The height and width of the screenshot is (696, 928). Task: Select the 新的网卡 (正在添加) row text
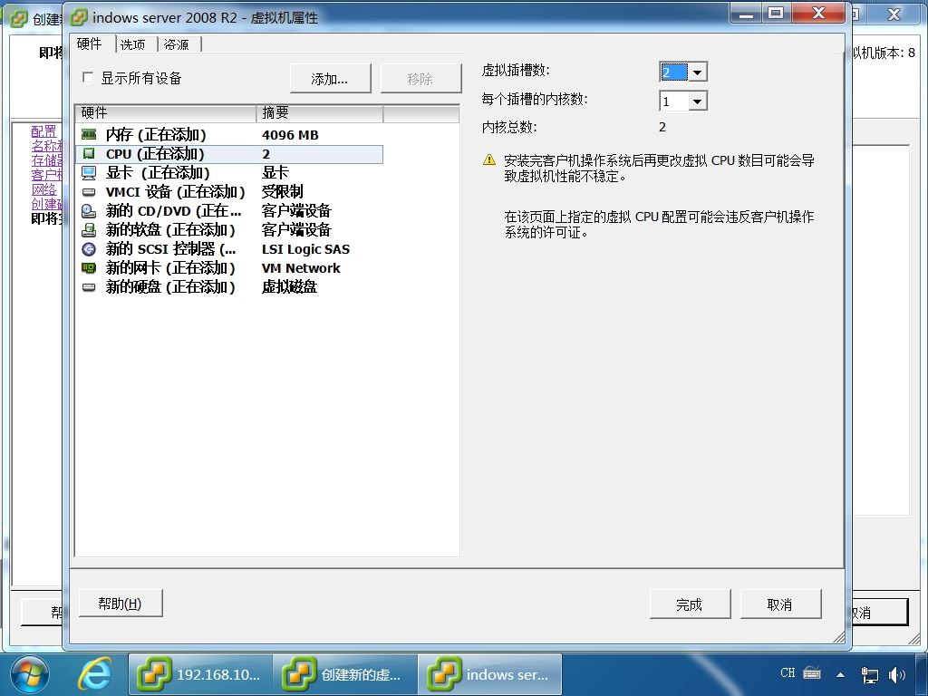coord(170,268)
